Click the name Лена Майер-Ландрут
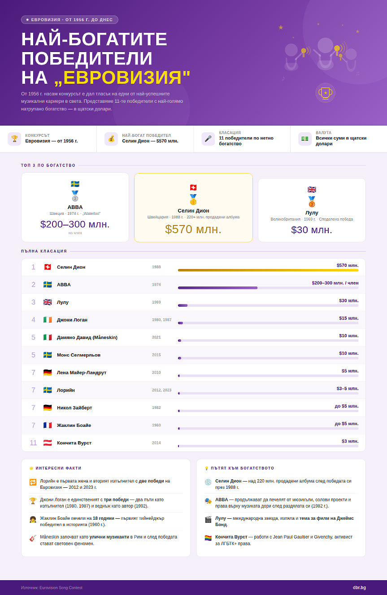The height and width of the screenshot is (595, 387). [82, 373]
